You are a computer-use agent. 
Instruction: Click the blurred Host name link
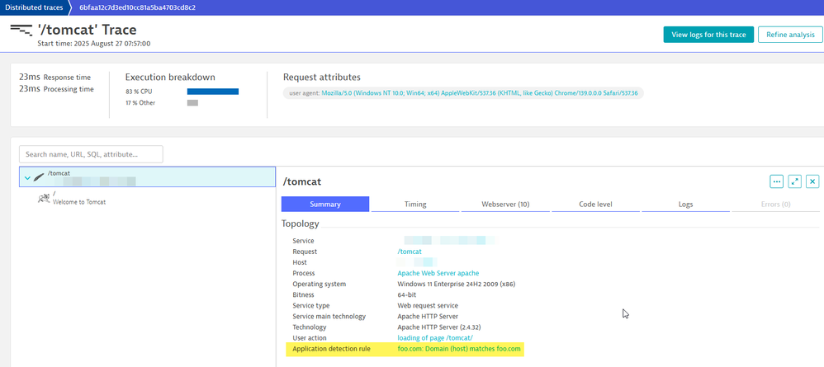[x=417, y=262]
